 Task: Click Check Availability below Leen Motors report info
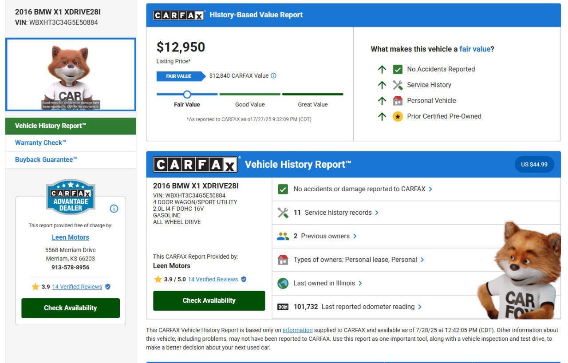click(209, 301)
